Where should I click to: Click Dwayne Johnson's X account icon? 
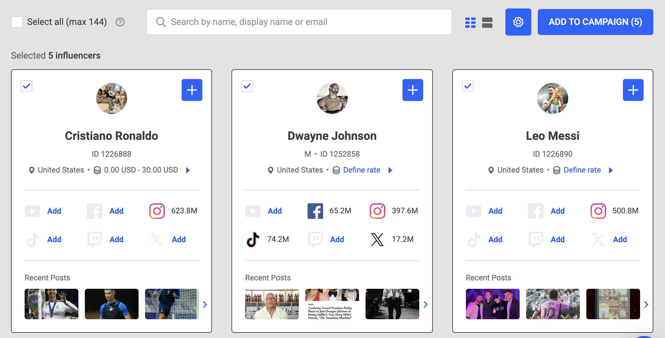[377, 240]
